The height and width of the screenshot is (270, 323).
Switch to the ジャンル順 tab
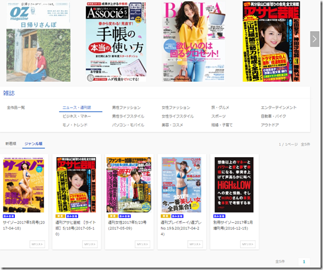click(33, 144)
